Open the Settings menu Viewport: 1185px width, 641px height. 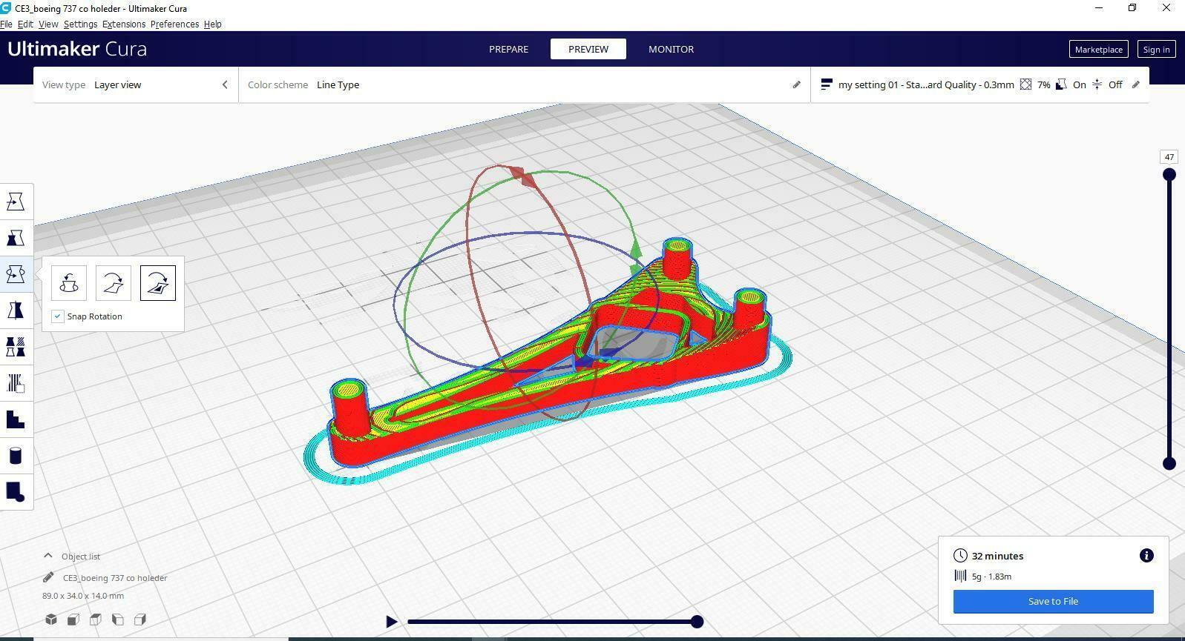pos(80,24)
